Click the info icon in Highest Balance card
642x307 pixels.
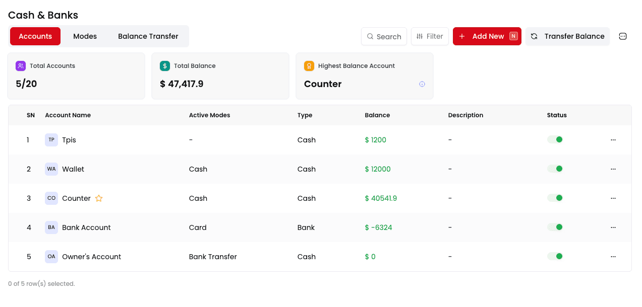[x=422, y=84]
